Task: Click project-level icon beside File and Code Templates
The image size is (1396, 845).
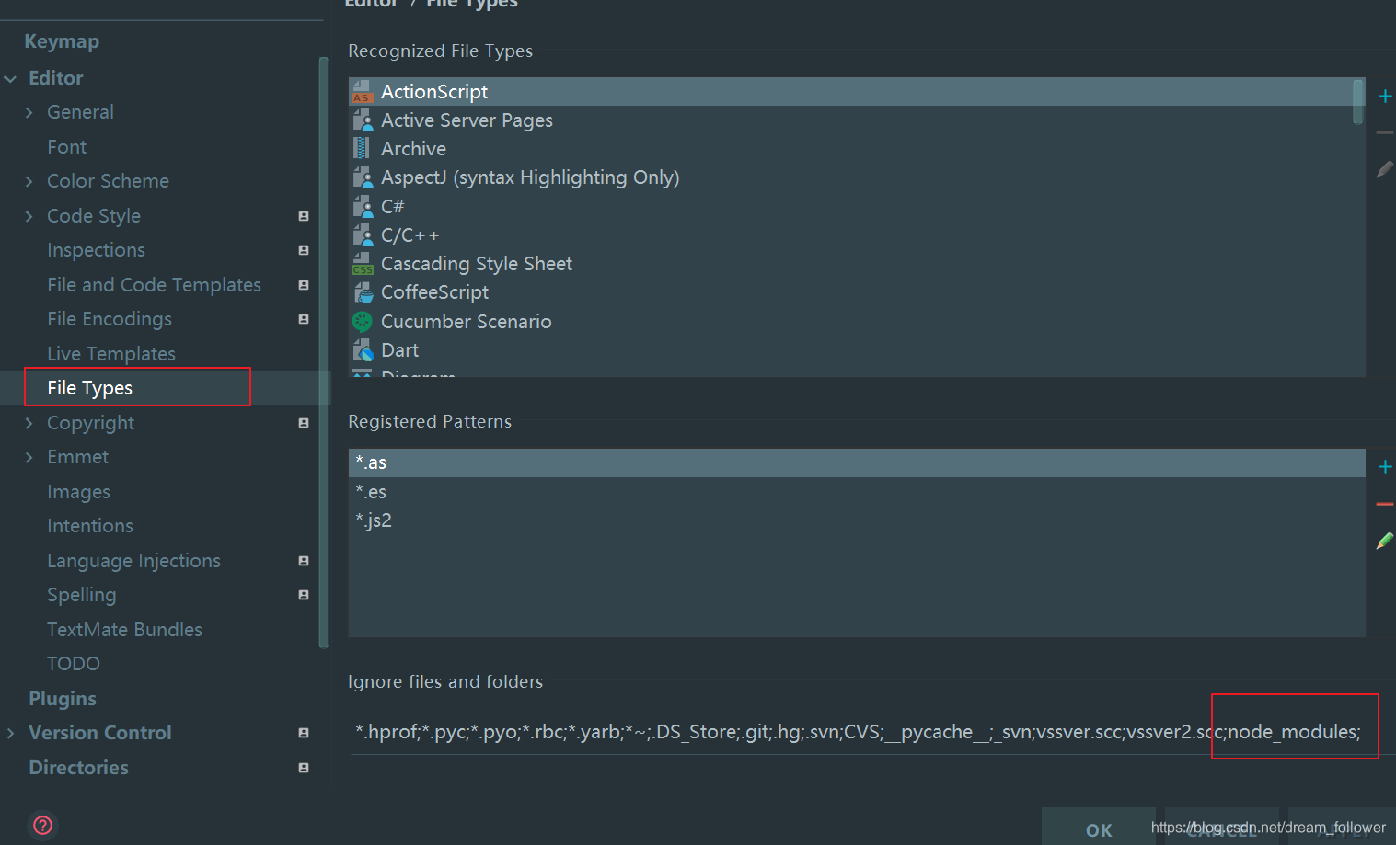Action: (304, 285)
